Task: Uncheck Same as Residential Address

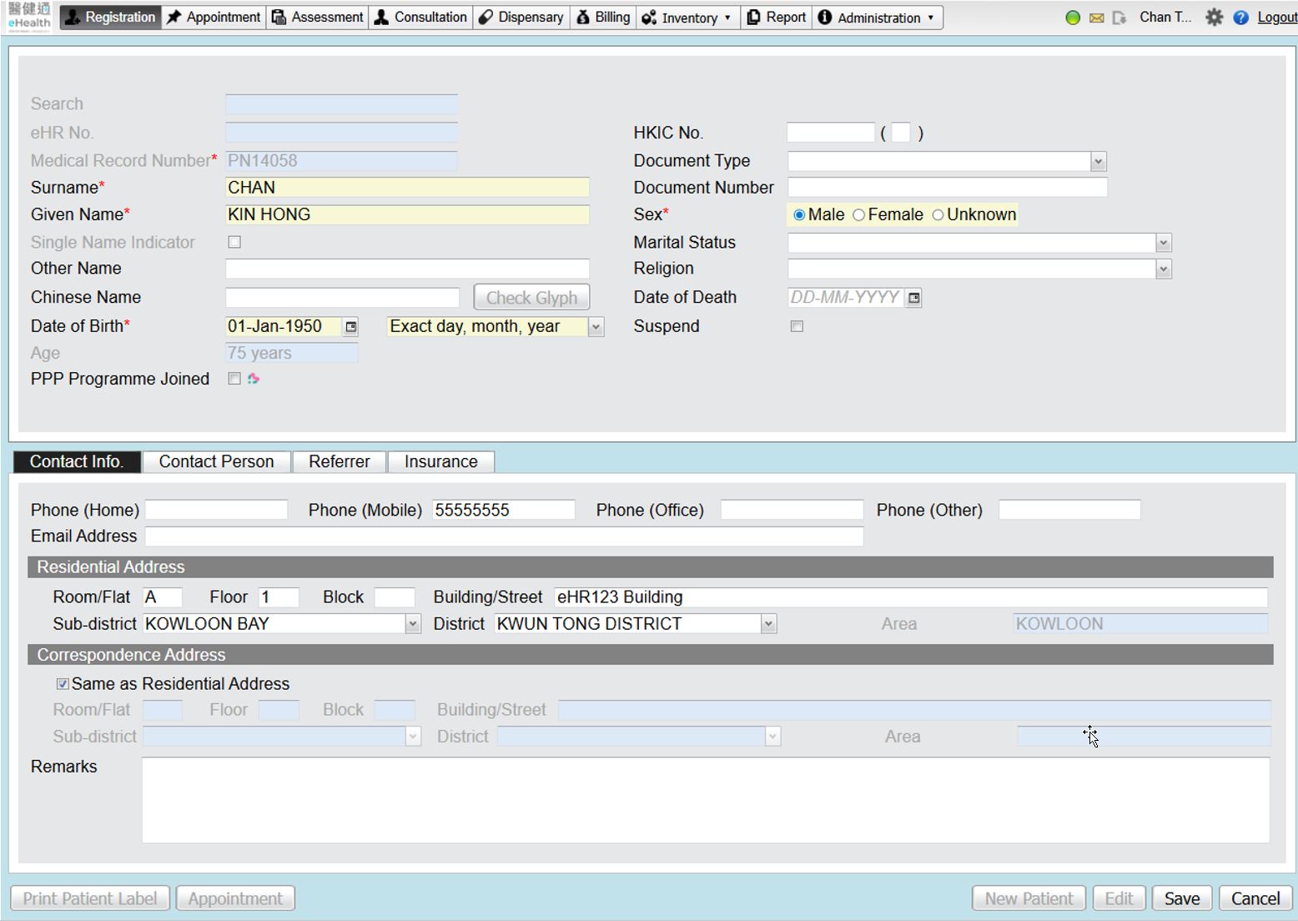Action: [63, 684]
